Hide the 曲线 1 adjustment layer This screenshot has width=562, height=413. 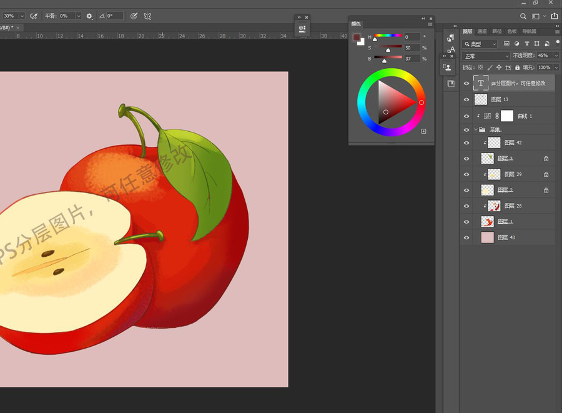tap(466, 116)
